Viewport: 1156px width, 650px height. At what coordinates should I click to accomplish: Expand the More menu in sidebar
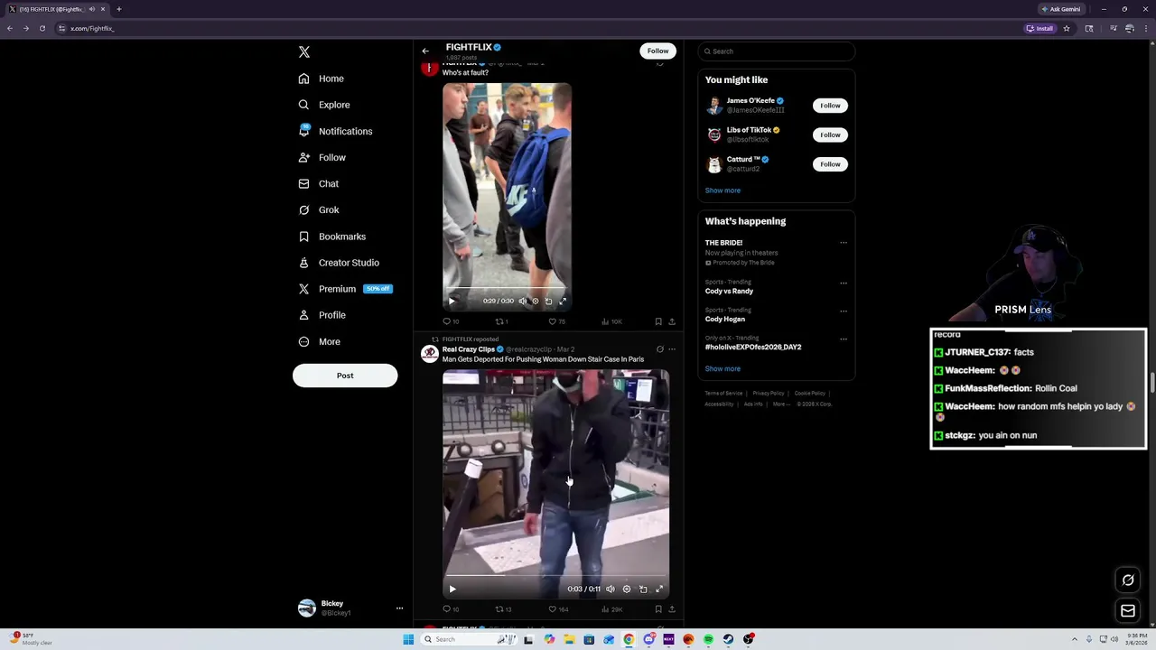[320, 341]
